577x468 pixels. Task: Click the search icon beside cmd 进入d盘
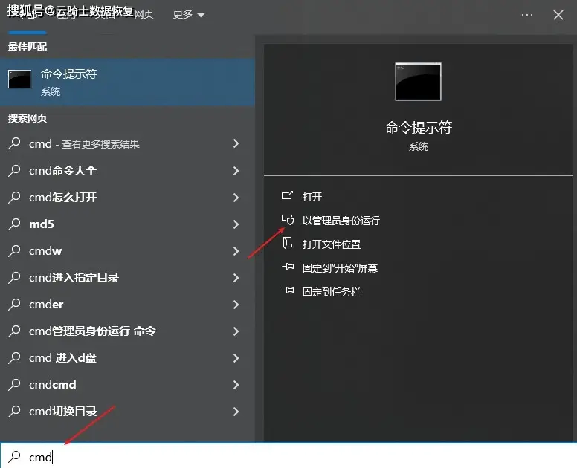point(14,358)
